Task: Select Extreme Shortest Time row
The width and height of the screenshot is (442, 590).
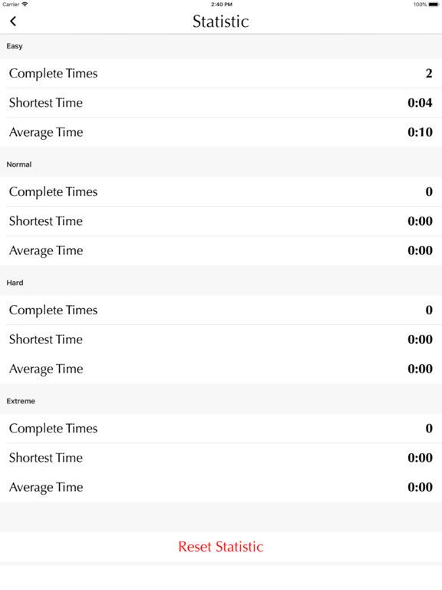Action: [x=221, y=458]
